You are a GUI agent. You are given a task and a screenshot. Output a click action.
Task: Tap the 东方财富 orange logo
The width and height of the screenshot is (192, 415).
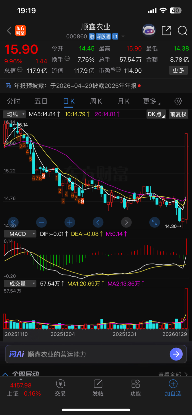(20, 31)
